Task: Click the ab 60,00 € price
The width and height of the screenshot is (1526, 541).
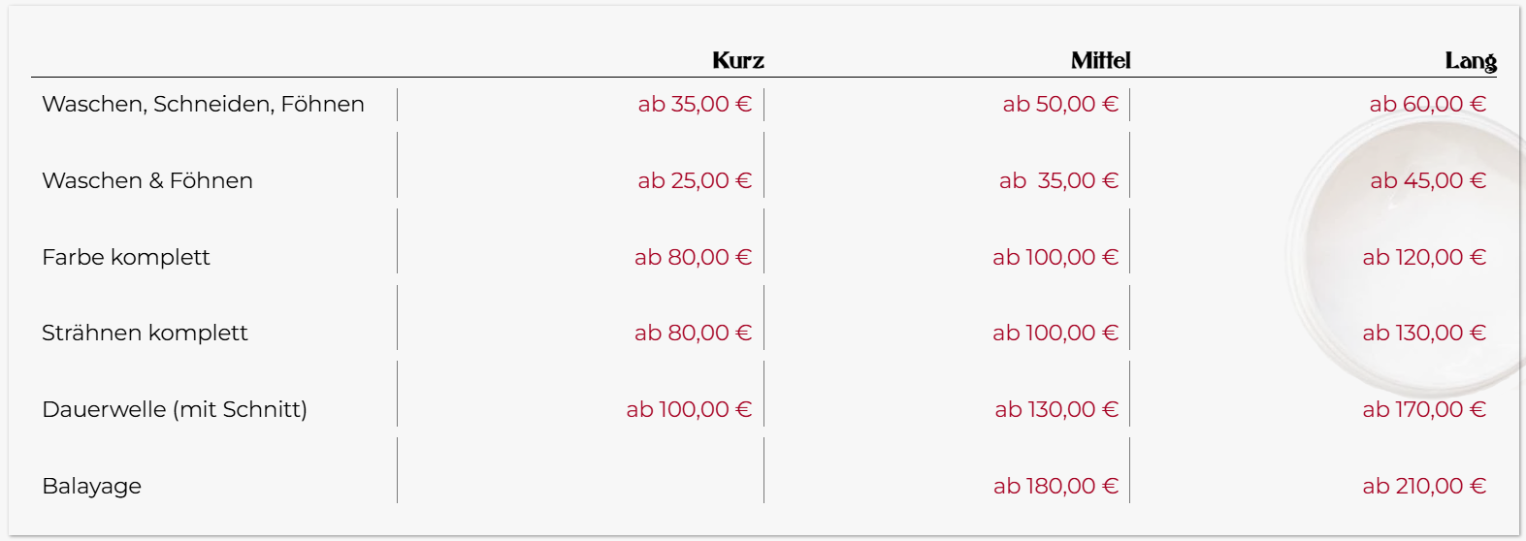Action: [1427, 104]
